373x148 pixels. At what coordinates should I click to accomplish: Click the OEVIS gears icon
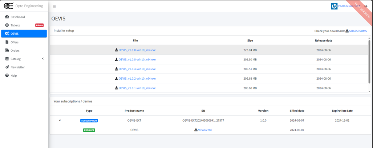7,34
